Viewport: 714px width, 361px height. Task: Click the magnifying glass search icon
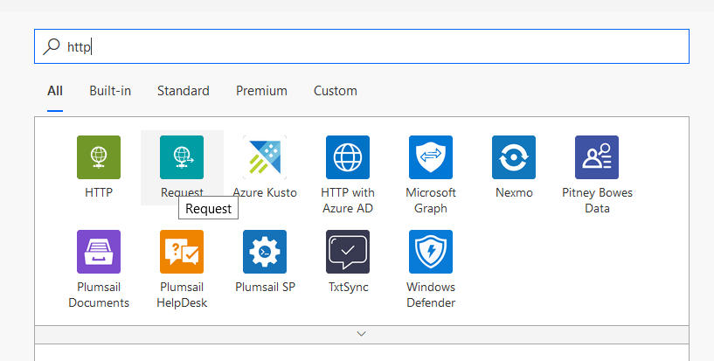pyautogui.click(x=52, y=46)
